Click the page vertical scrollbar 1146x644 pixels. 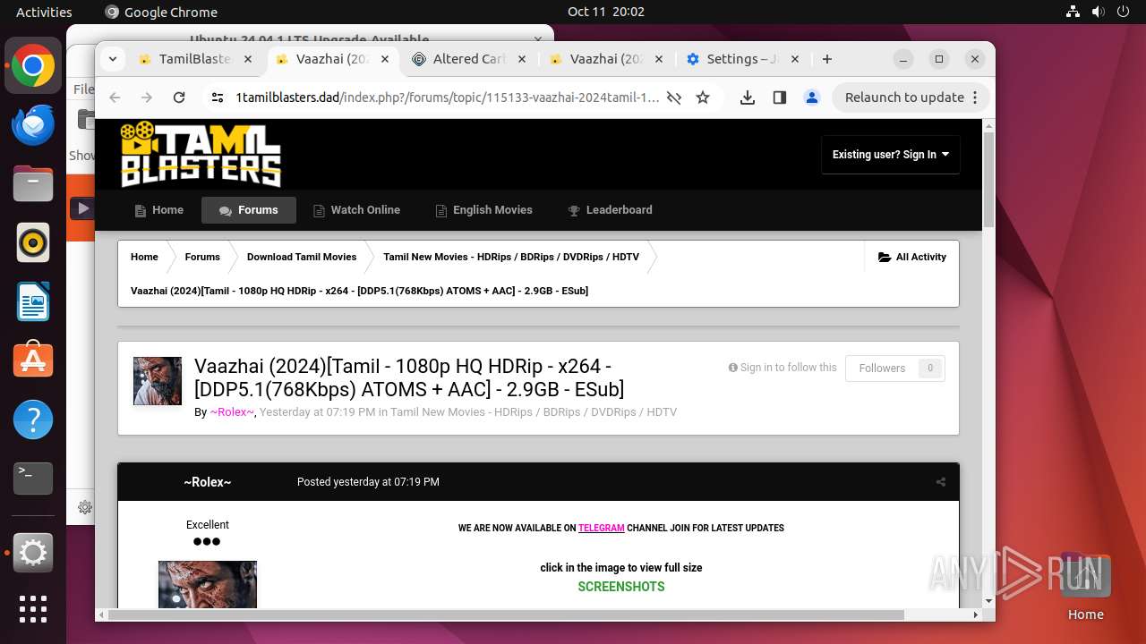point(988,179)
